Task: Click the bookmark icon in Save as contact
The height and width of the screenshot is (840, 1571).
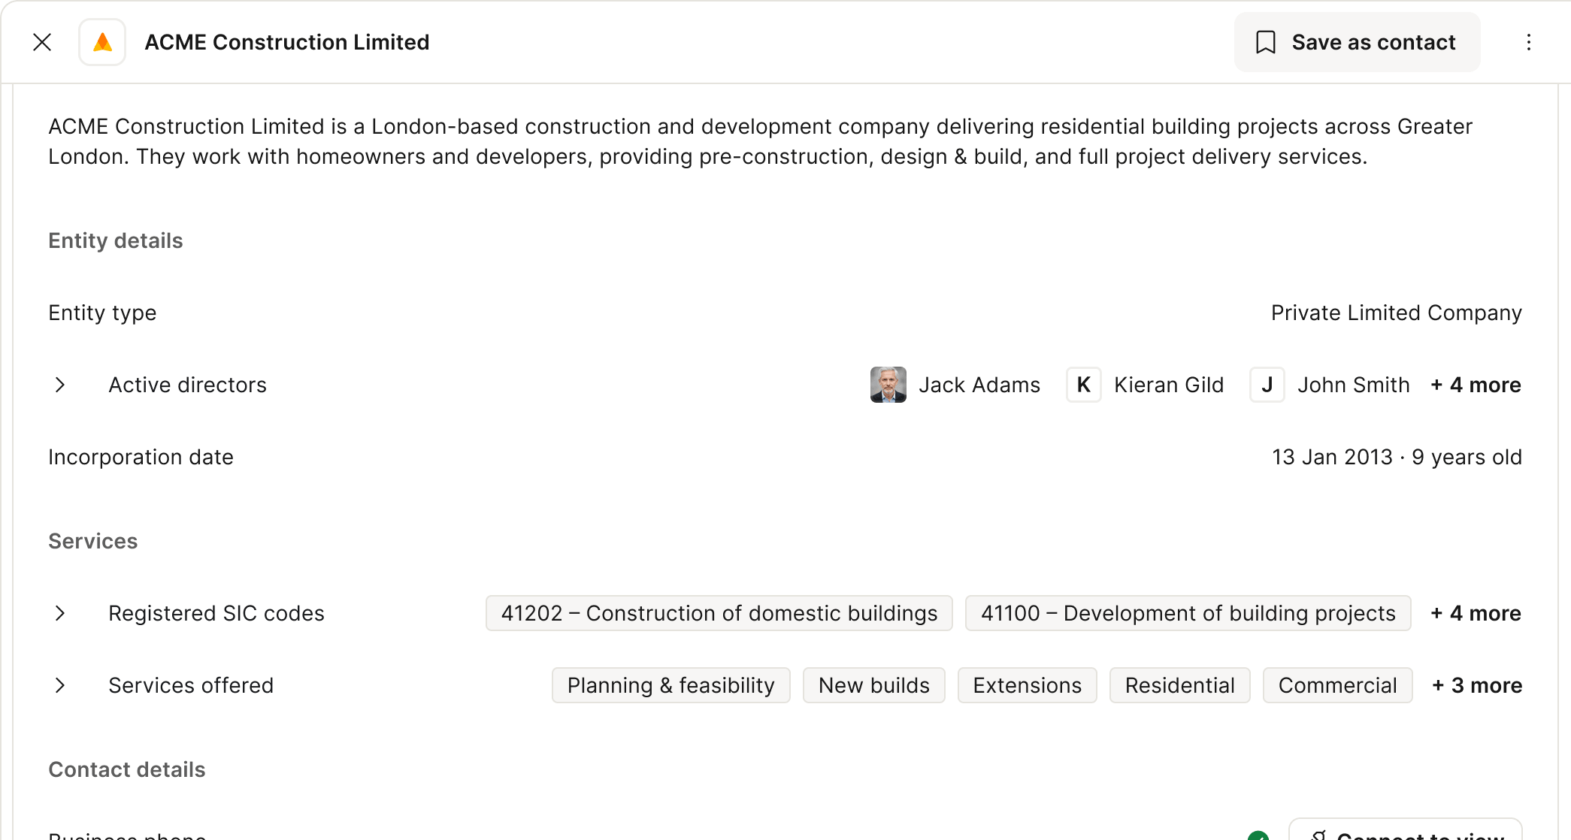Action: [1266, 42]
